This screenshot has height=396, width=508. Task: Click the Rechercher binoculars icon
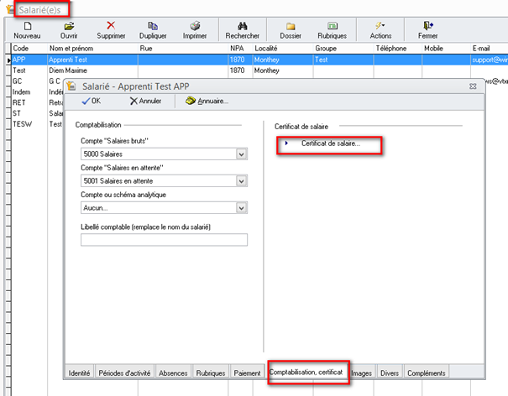click(242, 26)
